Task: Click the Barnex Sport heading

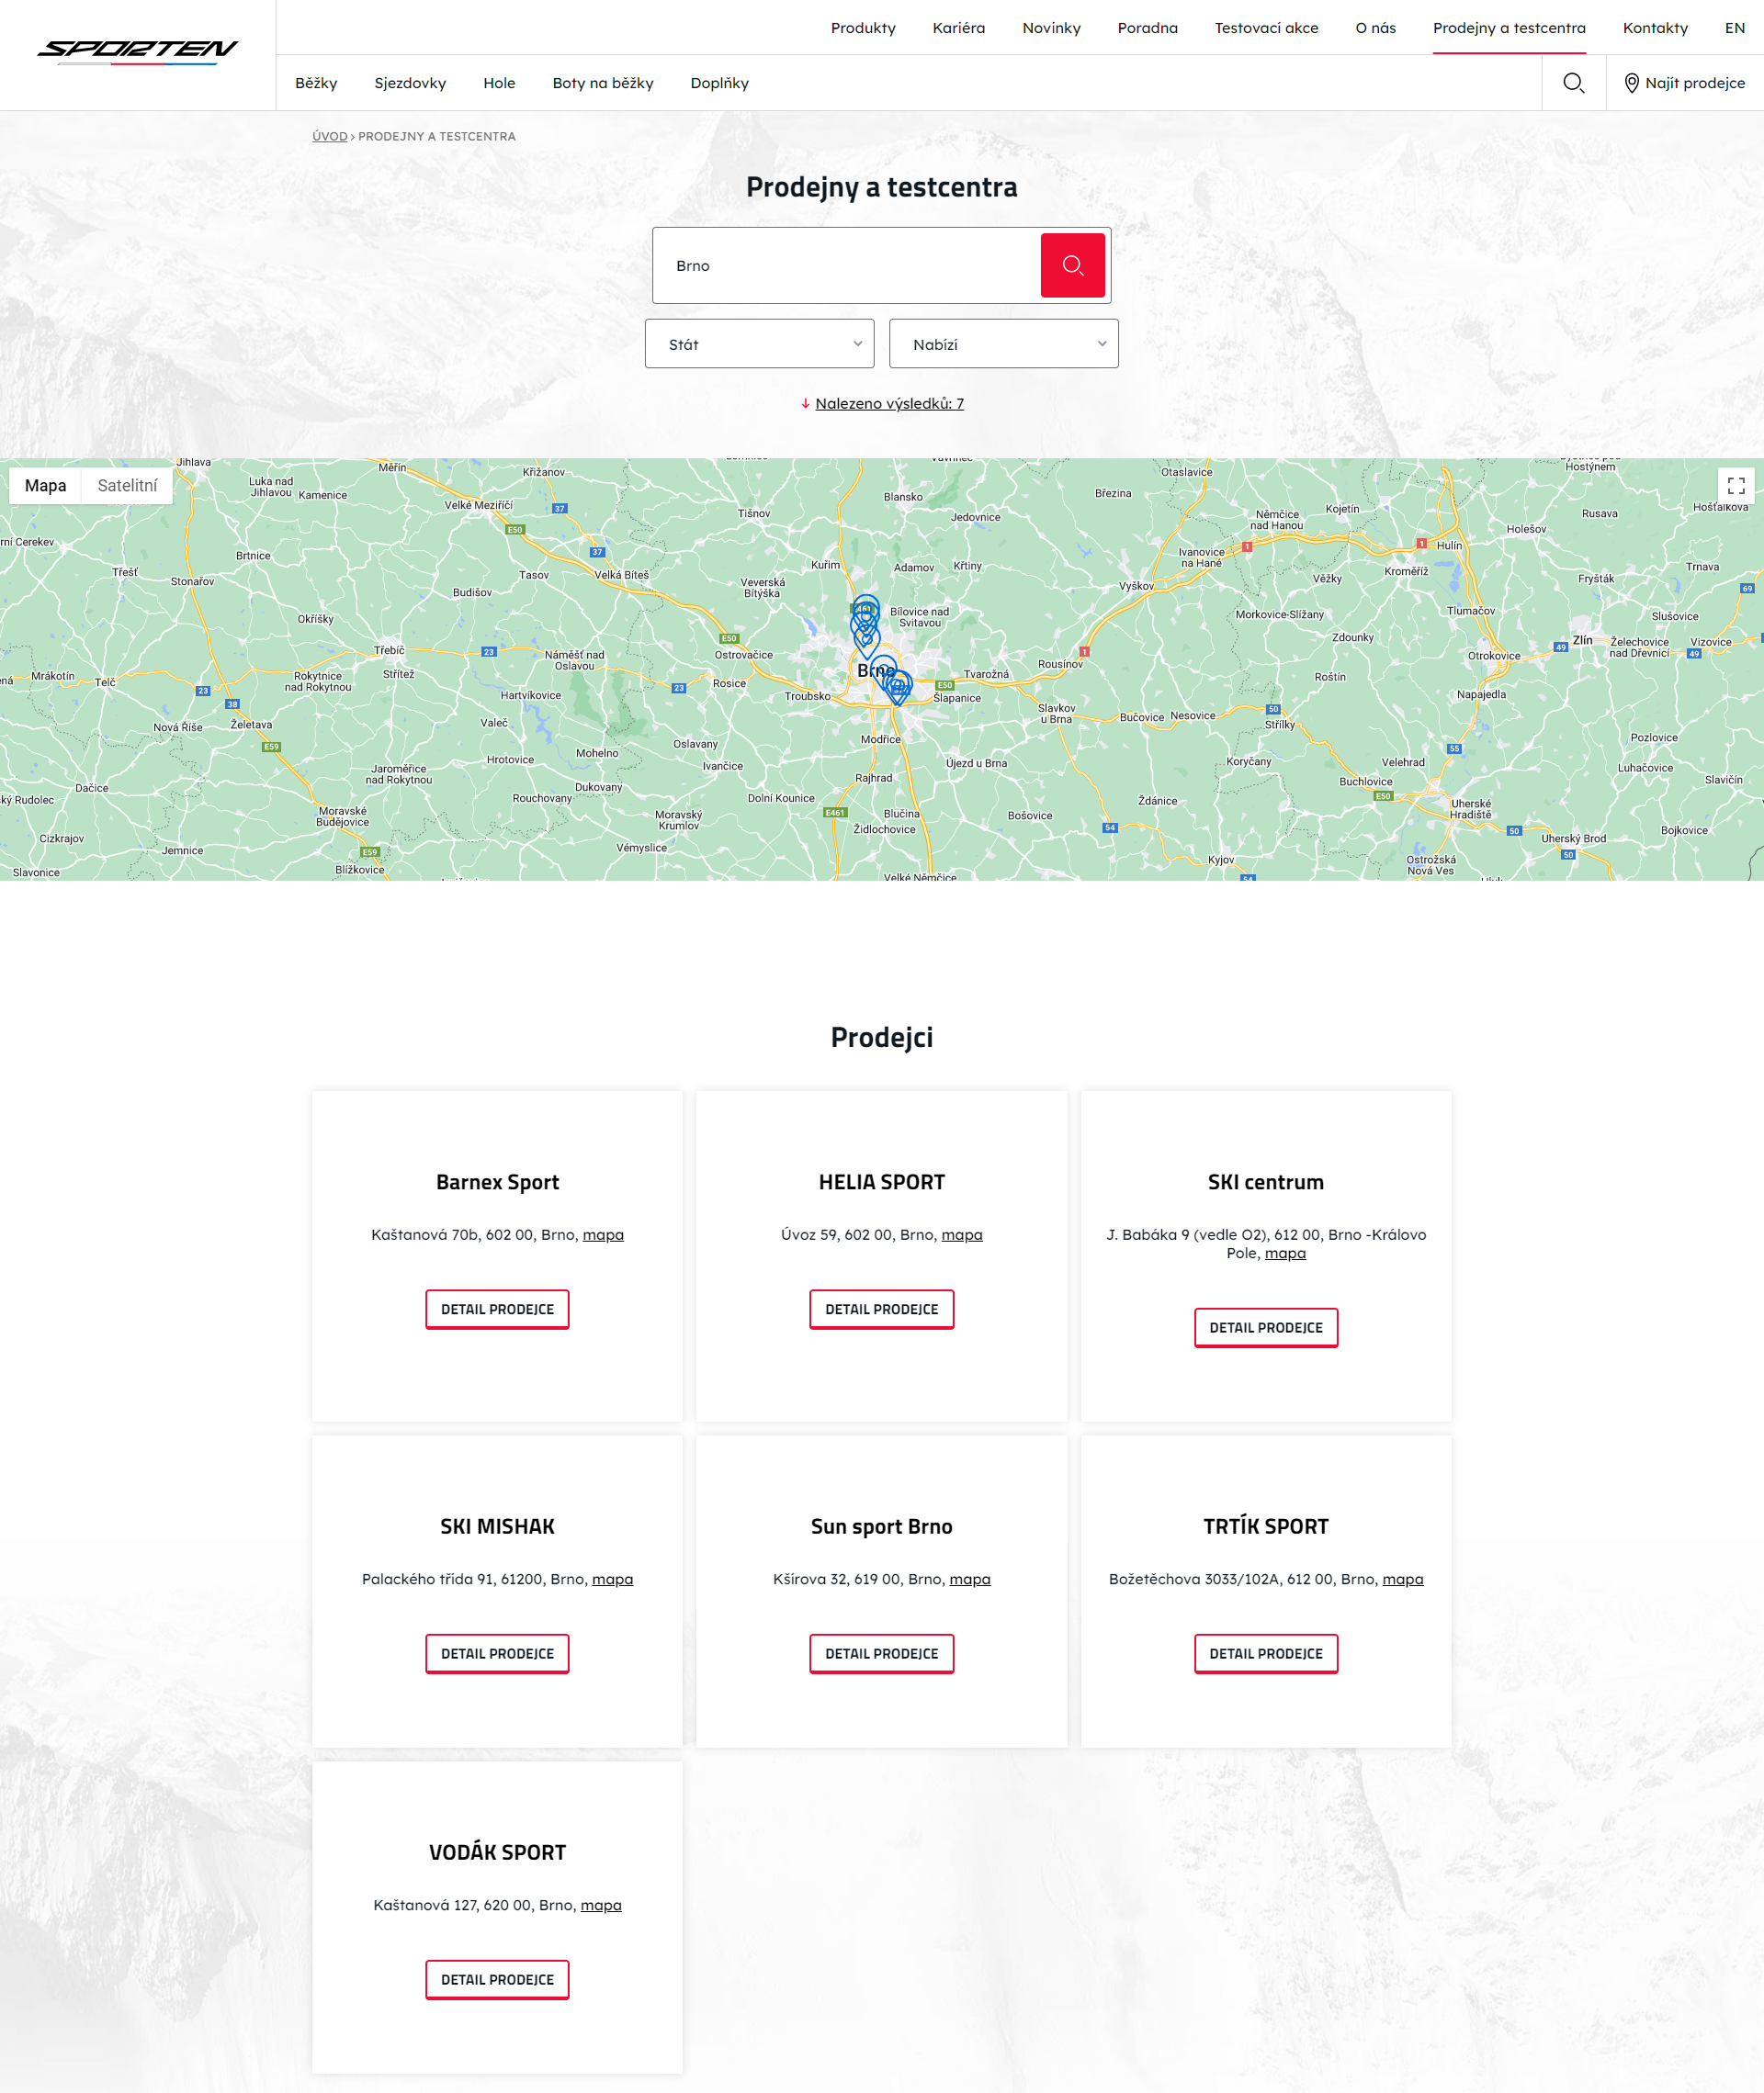Action: [x=497, y=1183]
